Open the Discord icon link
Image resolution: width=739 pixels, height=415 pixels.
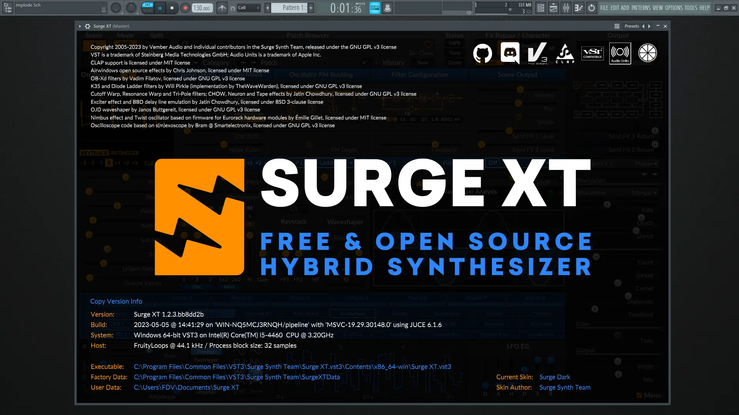(x=510, y=53)
